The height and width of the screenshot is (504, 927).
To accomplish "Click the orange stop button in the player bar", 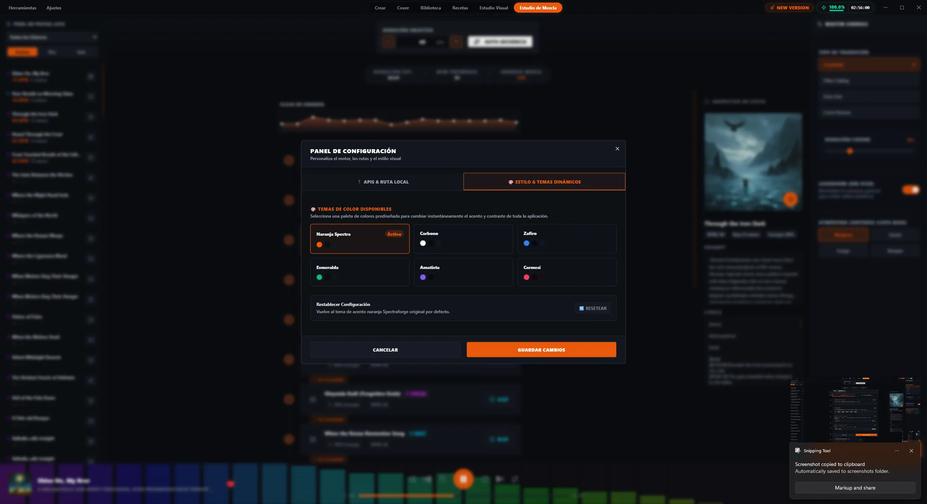I will click(x=463, y=479).
